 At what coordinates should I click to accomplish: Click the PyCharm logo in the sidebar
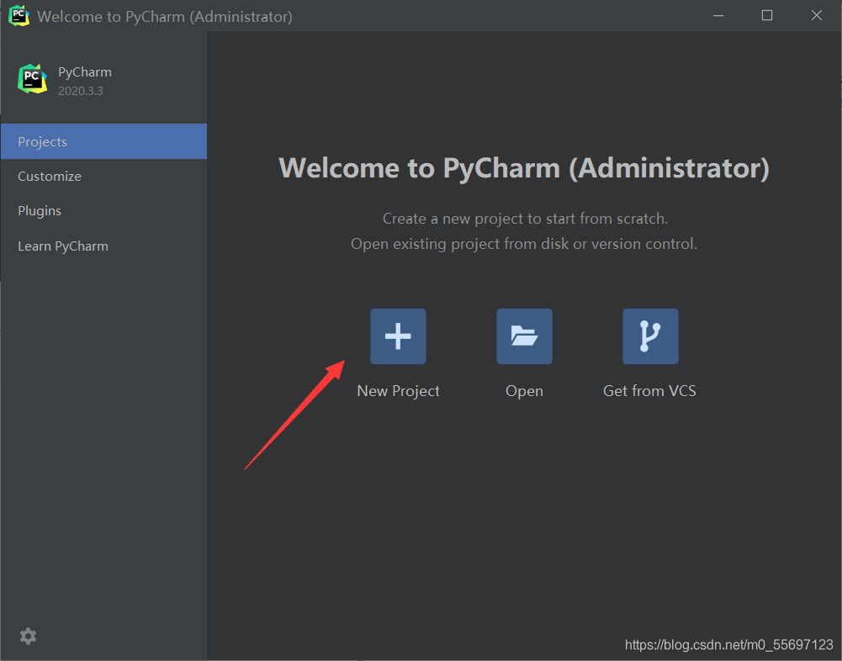coord(32,79)
